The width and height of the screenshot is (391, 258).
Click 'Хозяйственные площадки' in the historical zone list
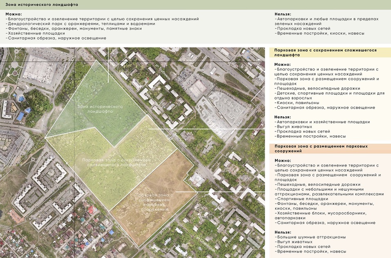coord(37,33)
